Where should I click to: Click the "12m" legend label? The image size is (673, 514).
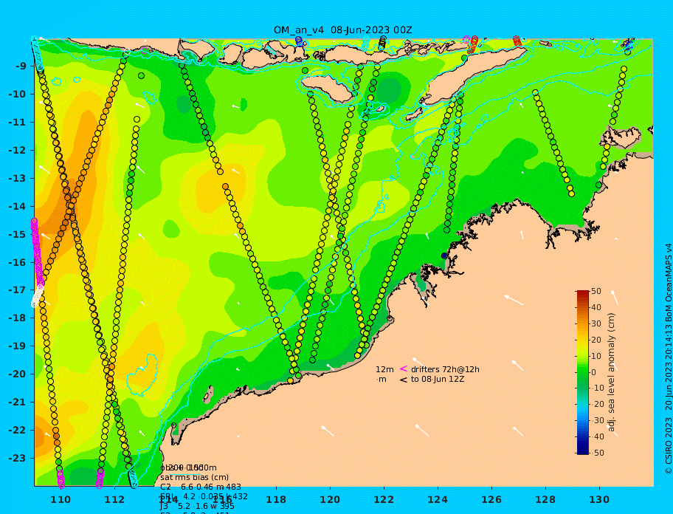(384, 369)
